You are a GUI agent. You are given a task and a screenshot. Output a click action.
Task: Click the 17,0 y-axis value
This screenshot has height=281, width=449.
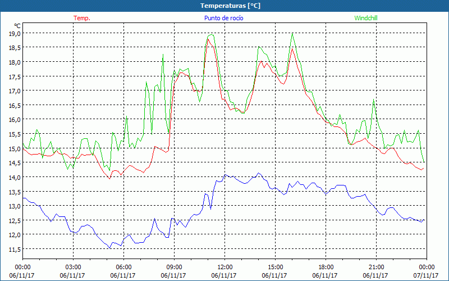[15, 91]
